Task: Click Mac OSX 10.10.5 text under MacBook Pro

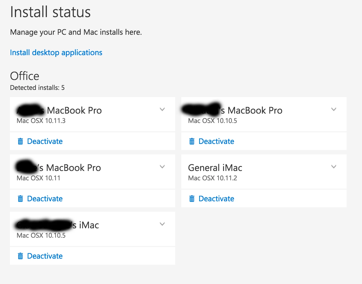Action: coord(212,121)
